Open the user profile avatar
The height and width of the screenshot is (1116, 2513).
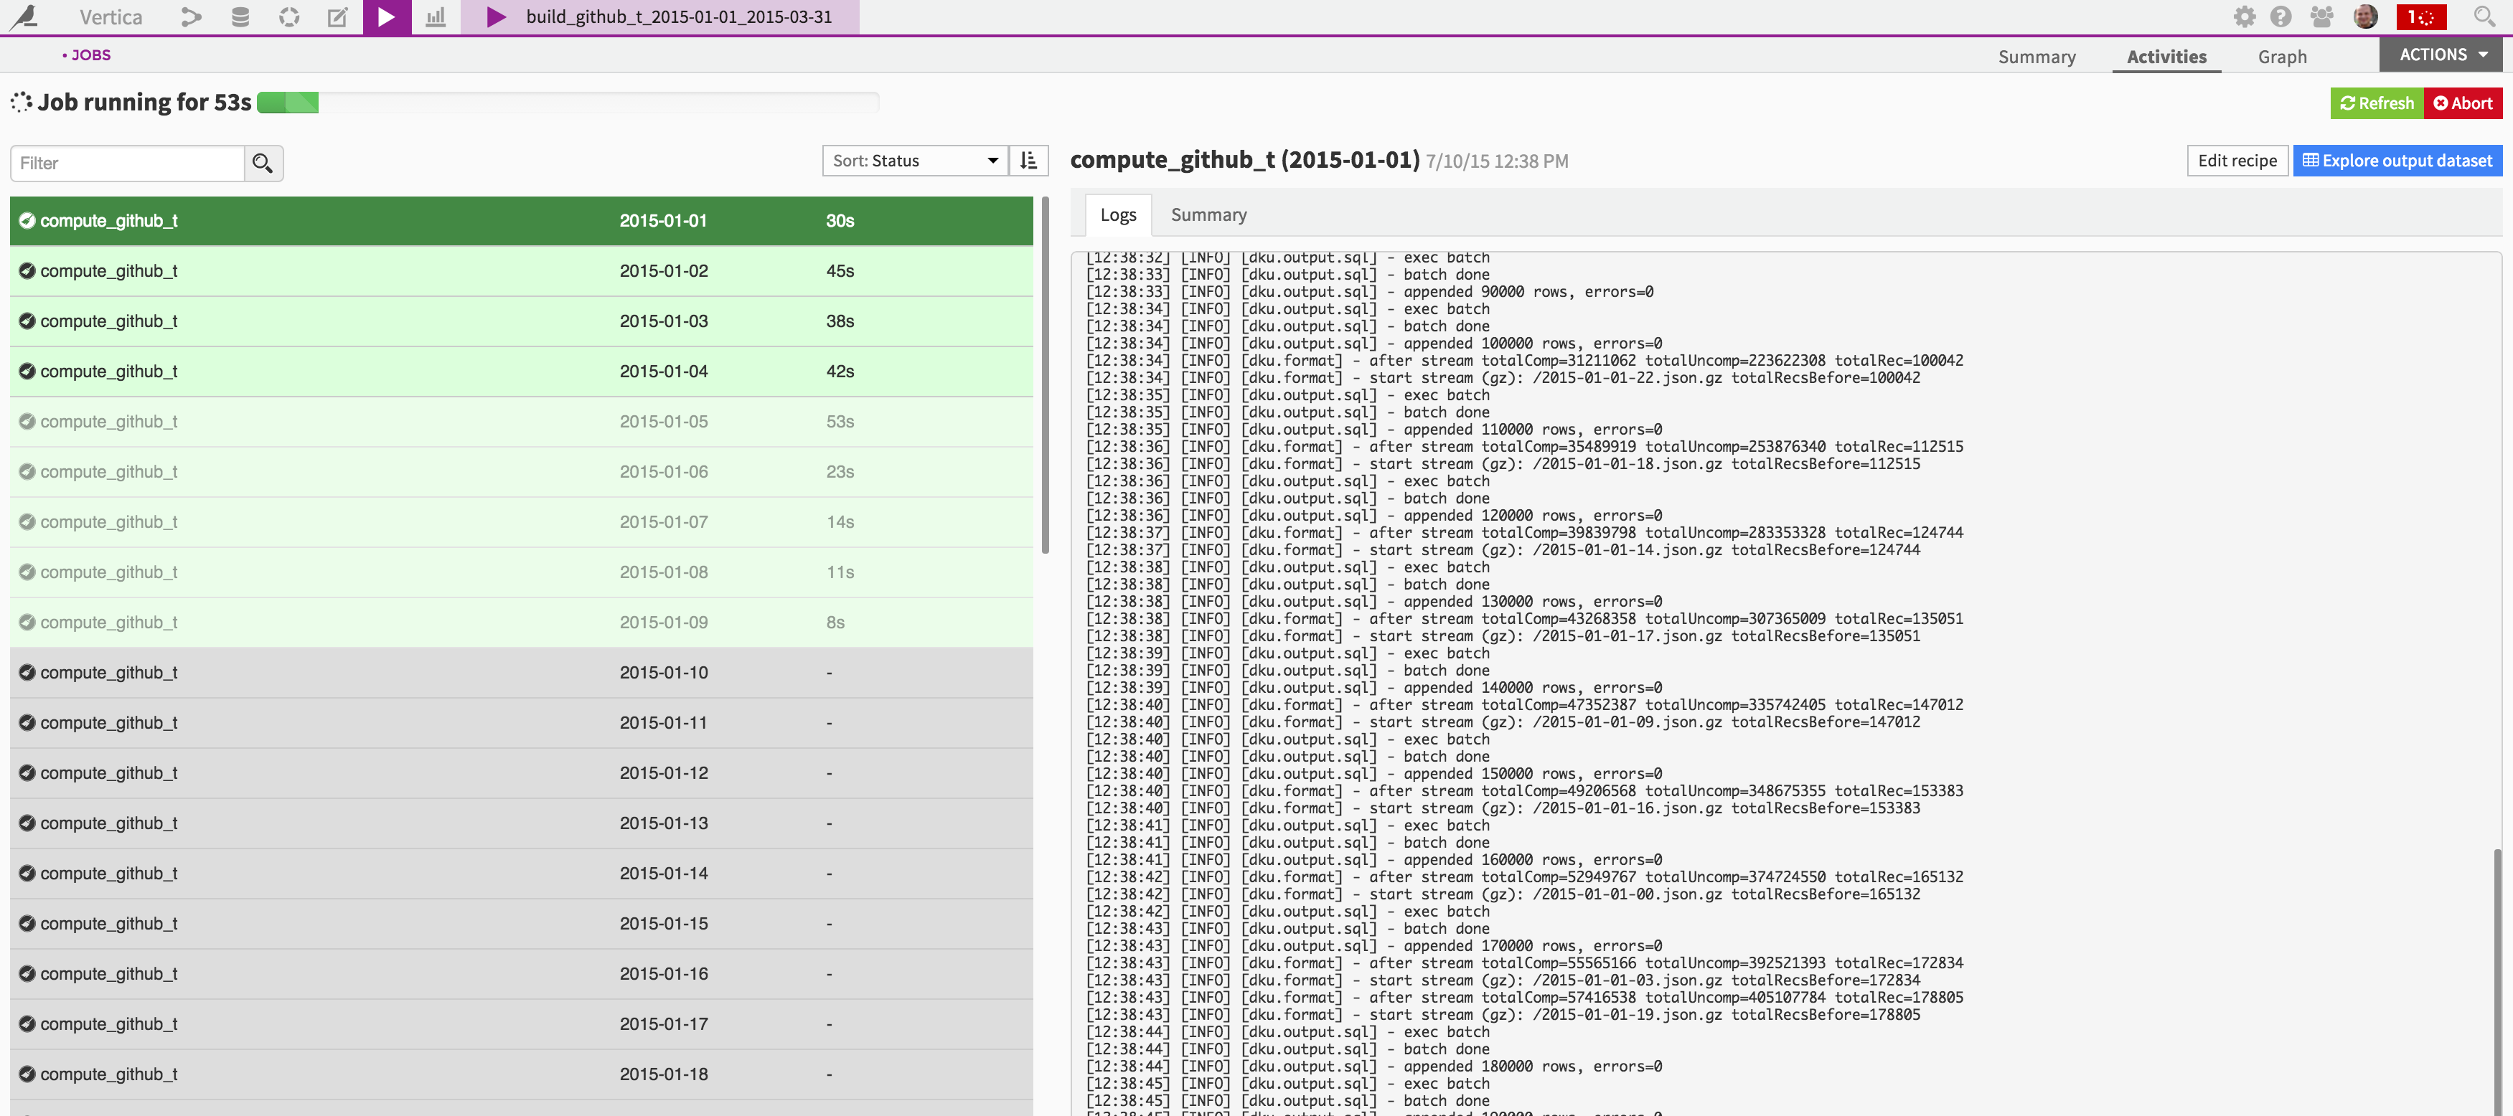pos(2364,16)
